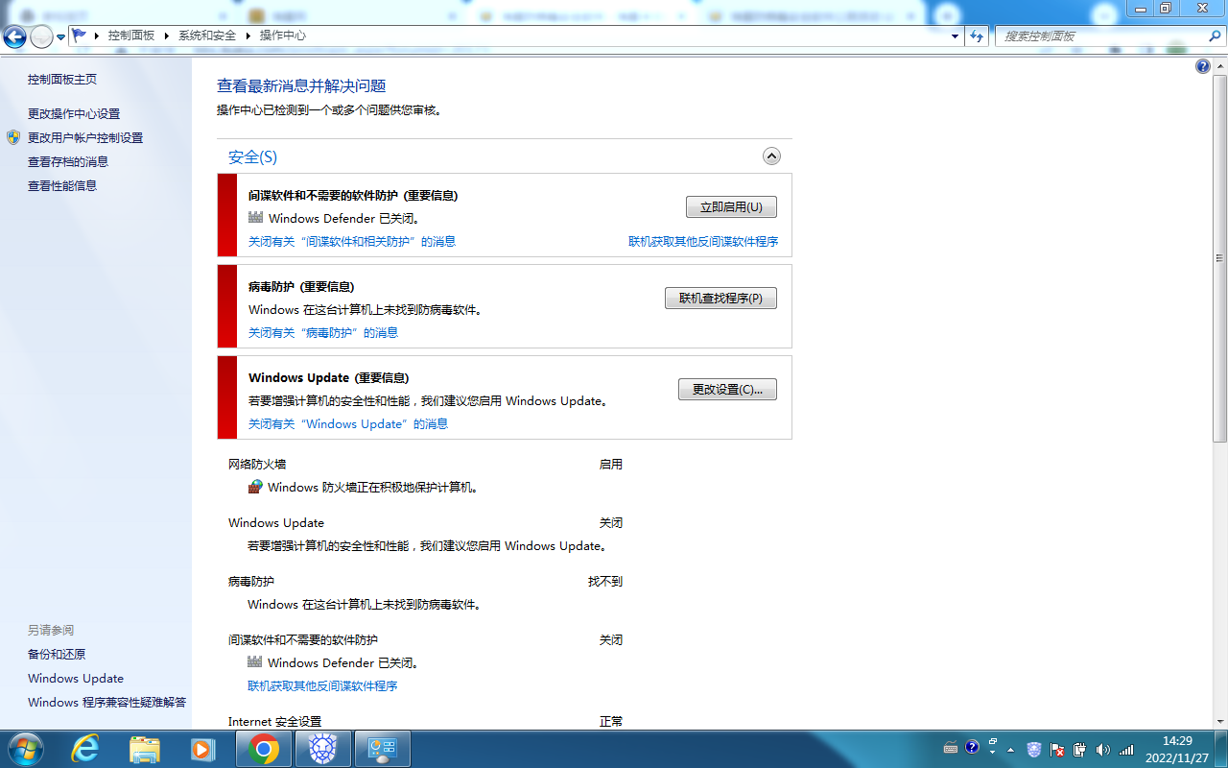
Task: Click 联机获取其他反间谍软件程序 in the red alert box
Action: [x=703, y=242]
